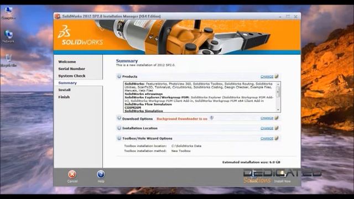Click 'COSMOSM' in the products list

pos(133,108)
